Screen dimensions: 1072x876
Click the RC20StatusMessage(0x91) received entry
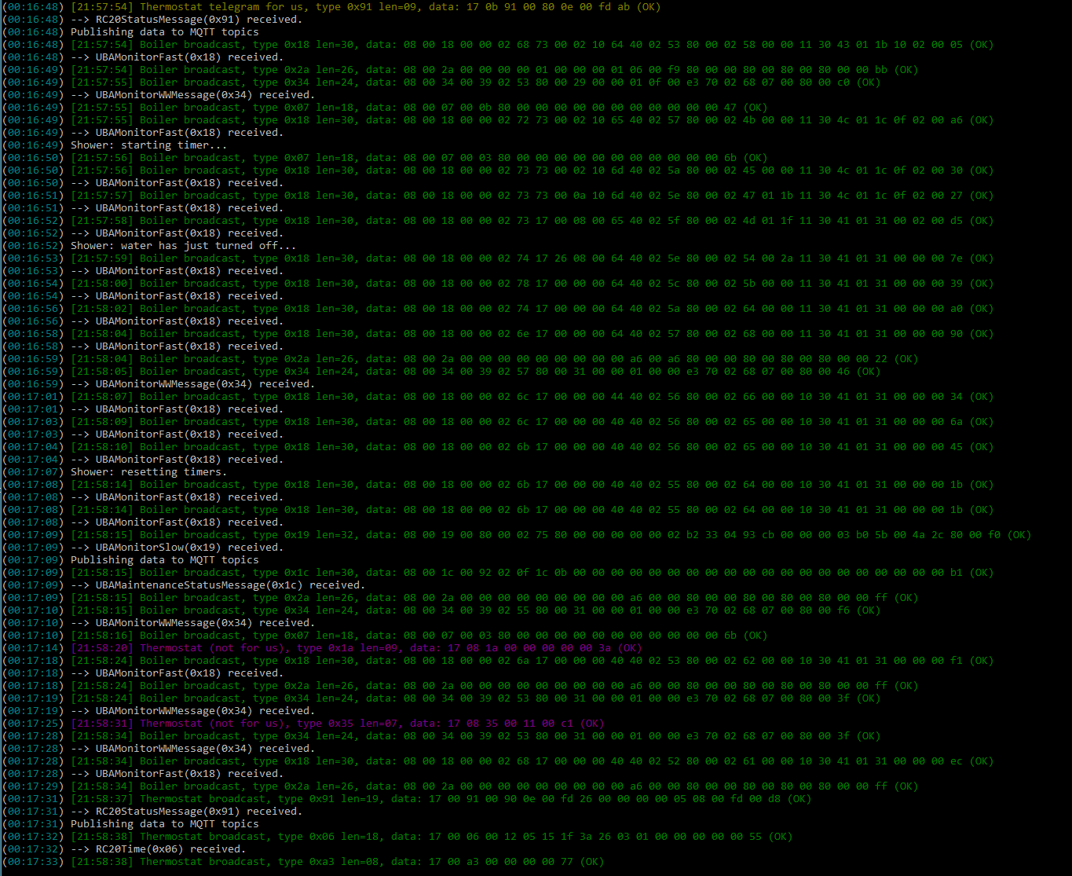196,20
